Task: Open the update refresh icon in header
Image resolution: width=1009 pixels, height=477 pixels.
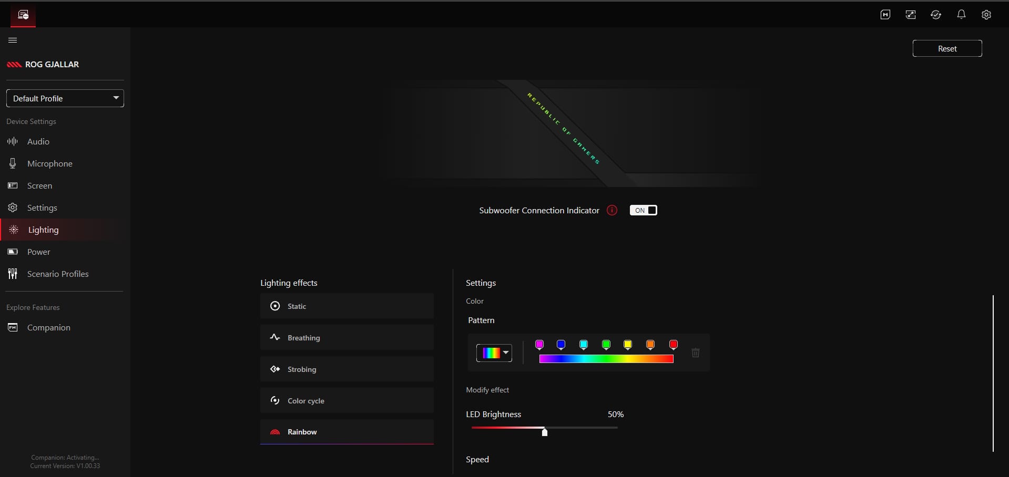Action: click(x=936, y=15)
